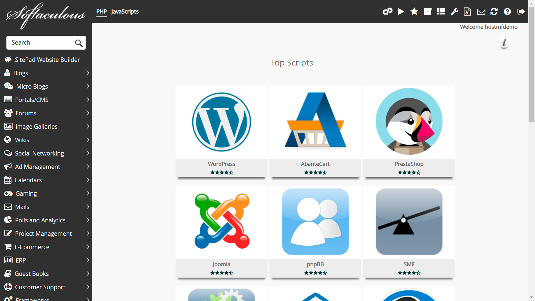The height and width of the screenshot is (301, 535).
Task: Click the phpBB logo thumbnail
Action: 315,222
